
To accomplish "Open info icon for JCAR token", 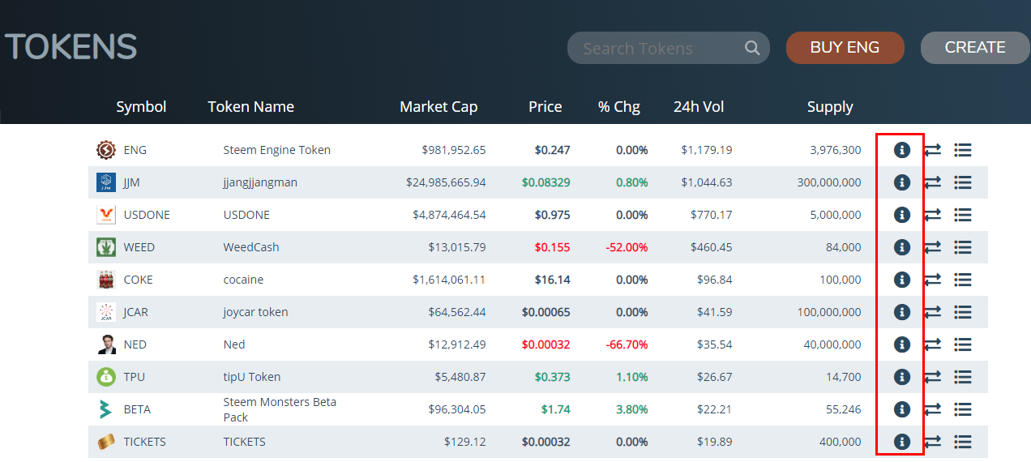I will 901,312.
